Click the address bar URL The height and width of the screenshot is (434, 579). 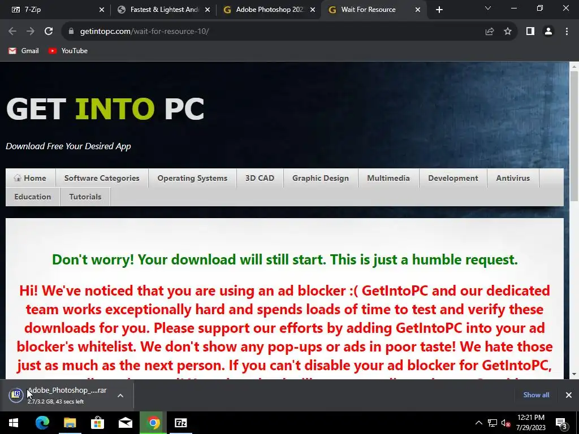[x=144, y=32]
